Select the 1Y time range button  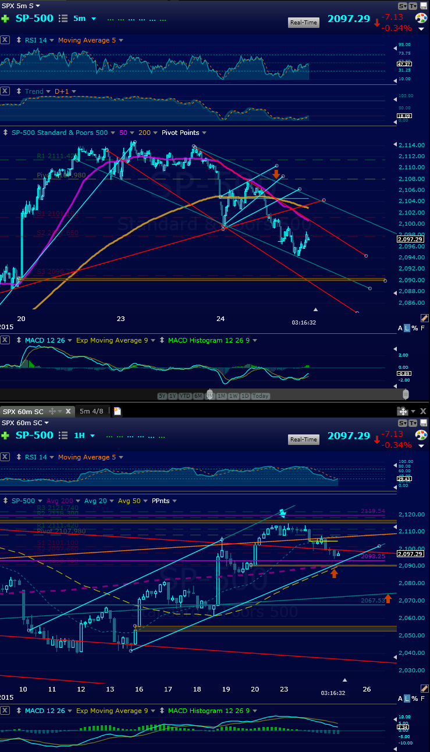(174, 396)
